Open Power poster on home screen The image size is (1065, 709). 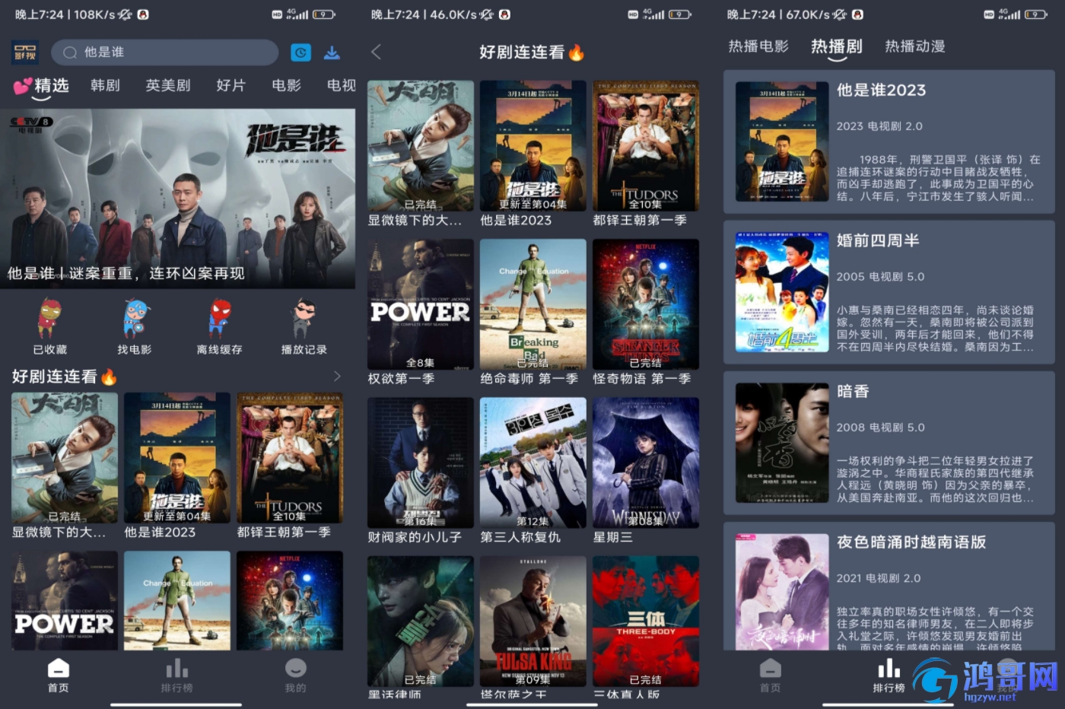(65, 601)
